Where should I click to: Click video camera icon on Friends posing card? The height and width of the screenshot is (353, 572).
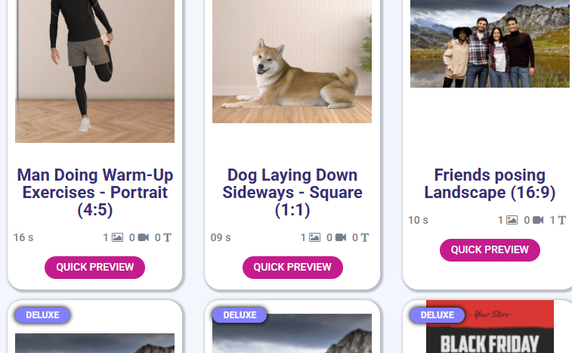(x=538, y=220)
